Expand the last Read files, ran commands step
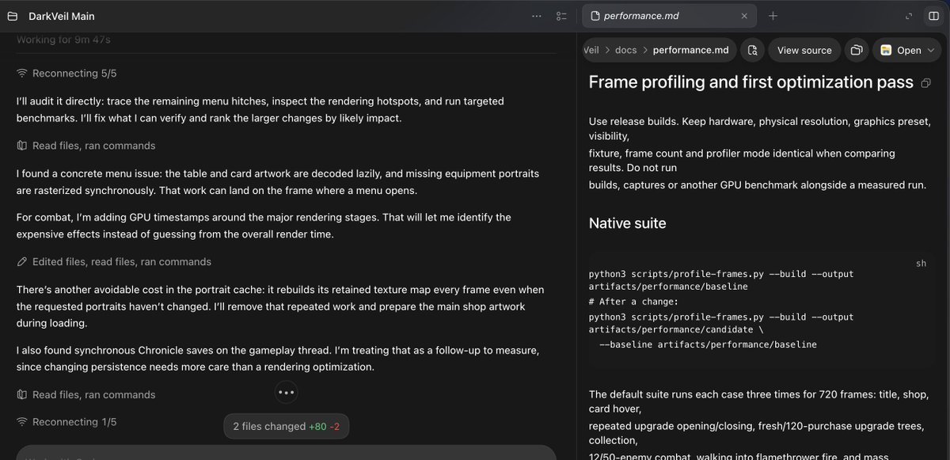The width and height of the screenshot is (950, 460). coord(86,394)
